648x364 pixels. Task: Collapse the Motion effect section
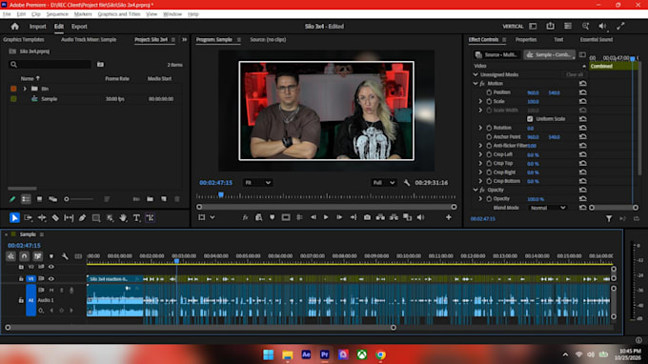(476, 84)
